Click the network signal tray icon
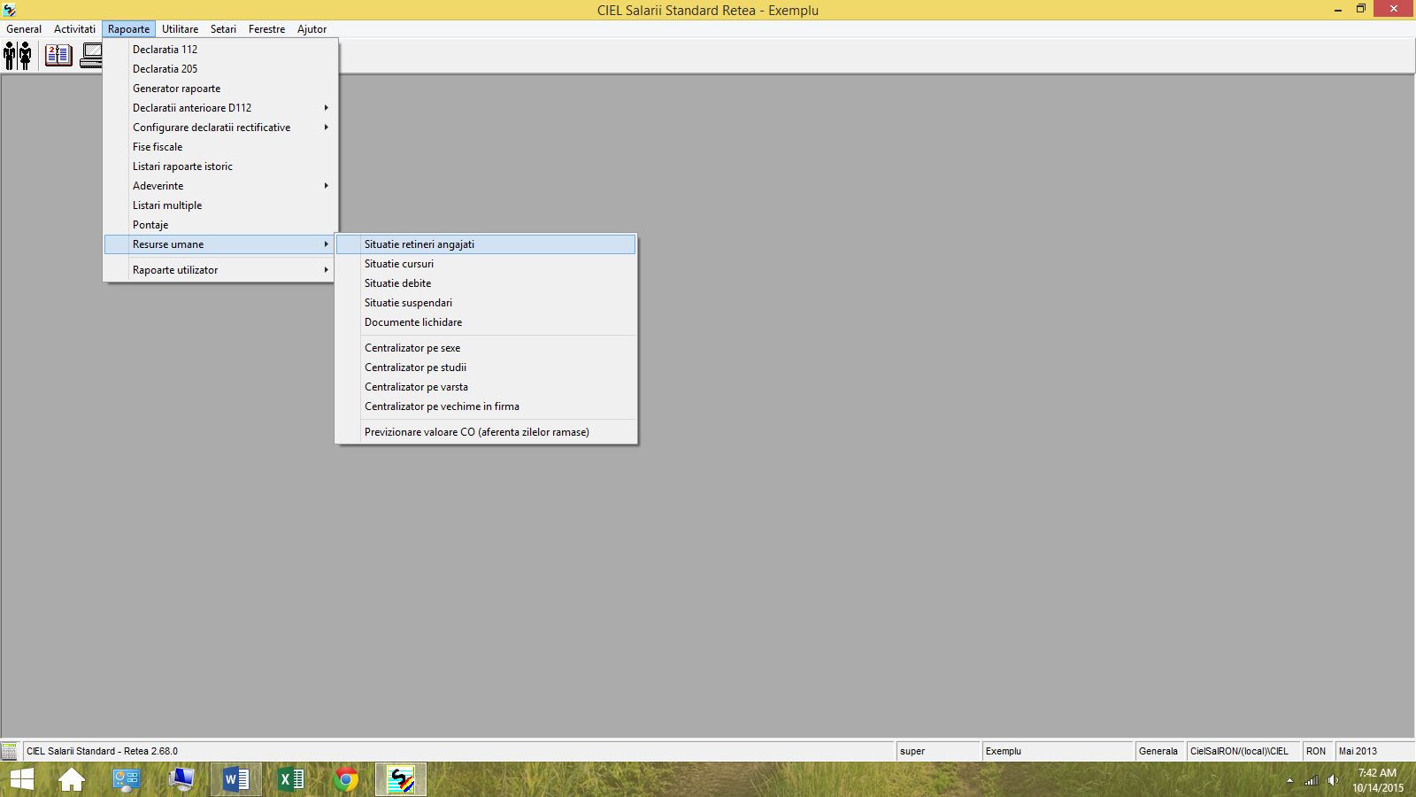1416x797 pixels. [1312, 780]
